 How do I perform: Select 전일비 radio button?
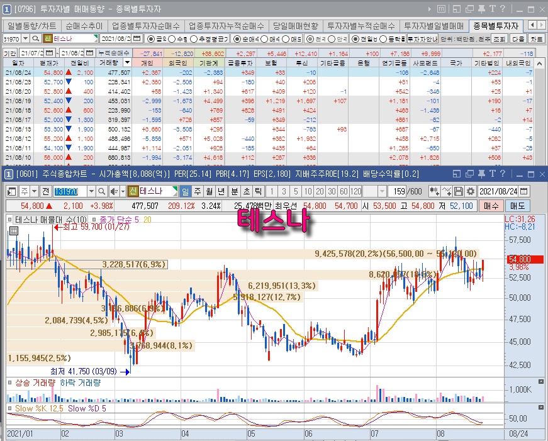point(355,39)
